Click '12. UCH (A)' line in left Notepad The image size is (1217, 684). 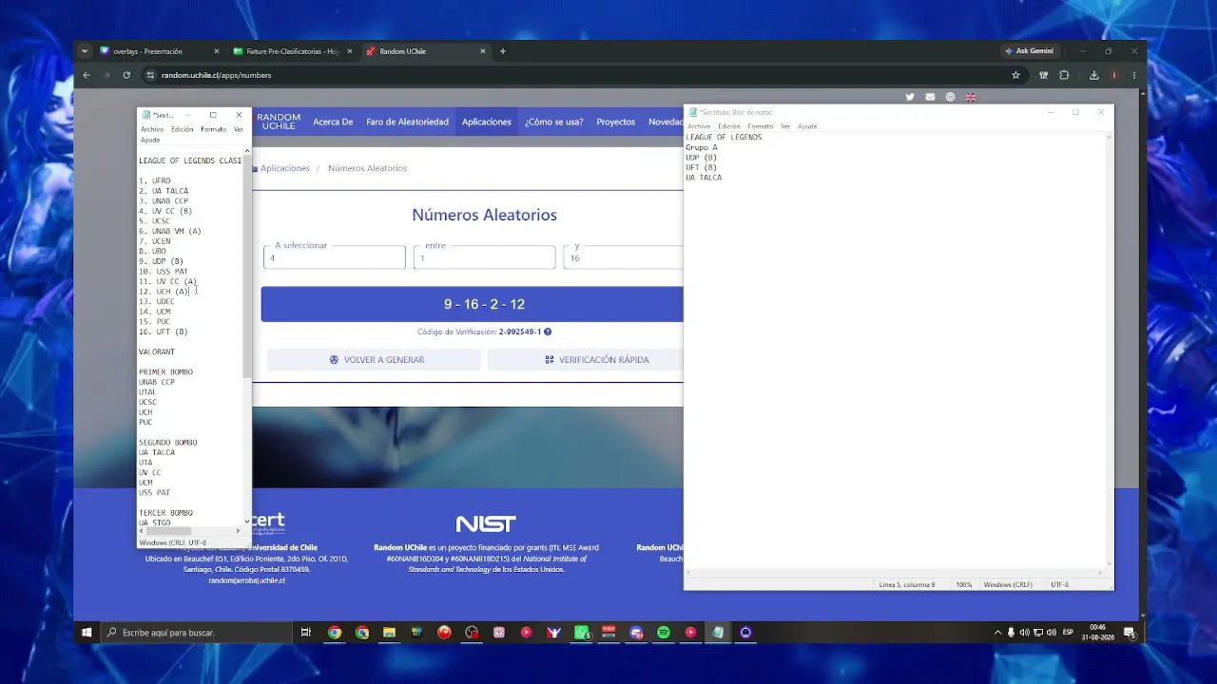[164, 292]
